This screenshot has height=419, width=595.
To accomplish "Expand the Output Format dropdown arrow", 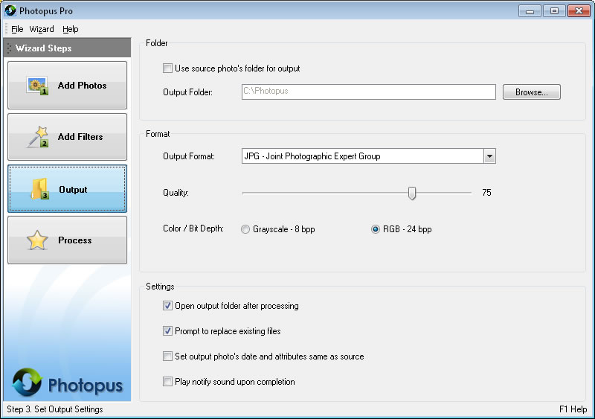I will [489, 156].
